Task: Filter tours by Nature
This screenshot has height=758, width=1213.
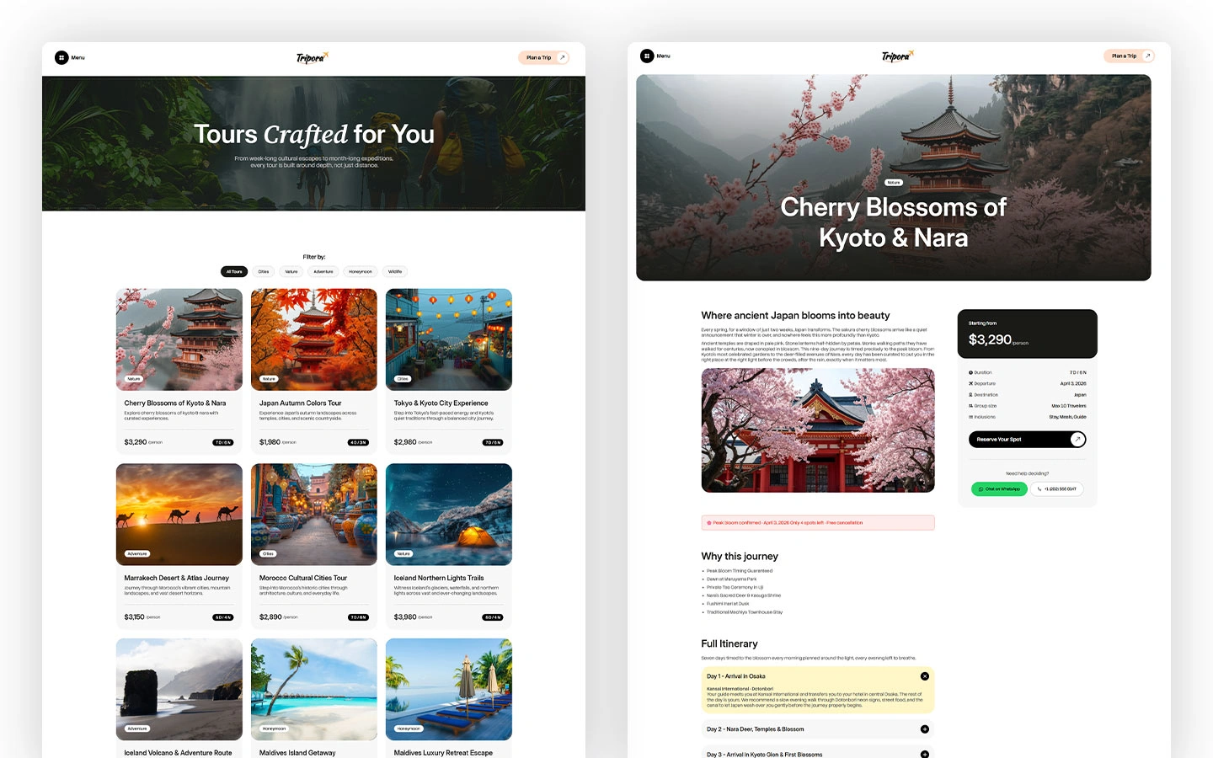Action: 291,271
